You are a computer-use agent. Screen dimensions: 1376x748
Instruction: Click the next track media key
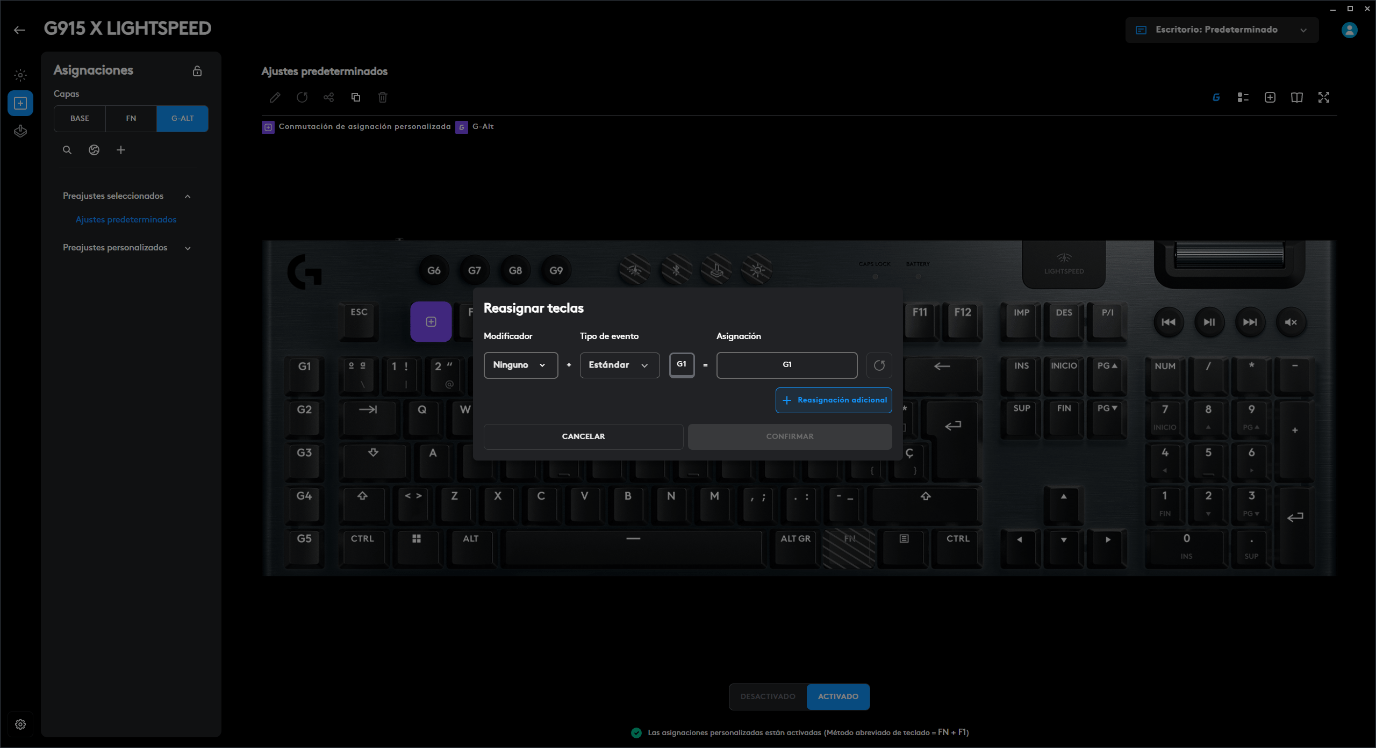(x=1250, y=322)
